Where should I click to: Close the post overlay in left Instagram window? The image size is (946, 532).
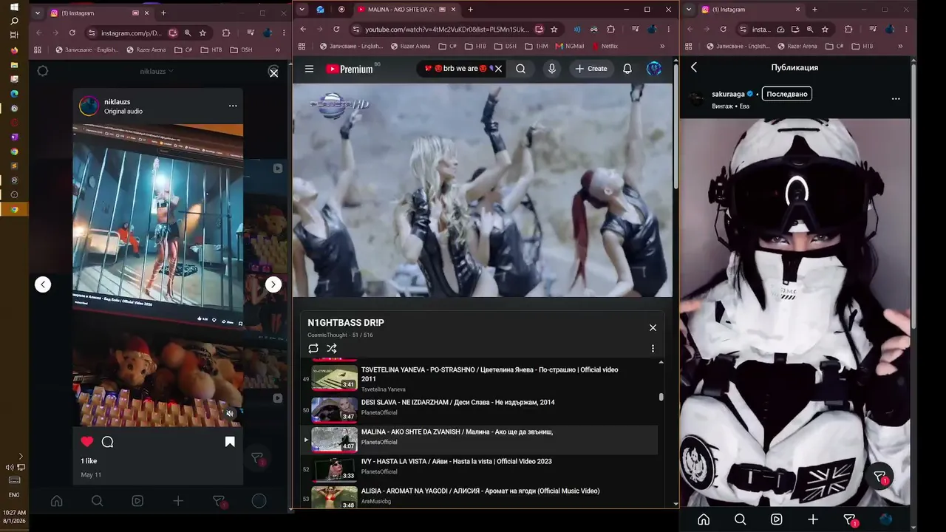point(273,73)
